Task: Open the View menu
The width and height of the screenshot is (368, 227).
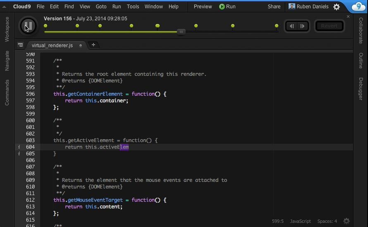Action: click(85, 7)
